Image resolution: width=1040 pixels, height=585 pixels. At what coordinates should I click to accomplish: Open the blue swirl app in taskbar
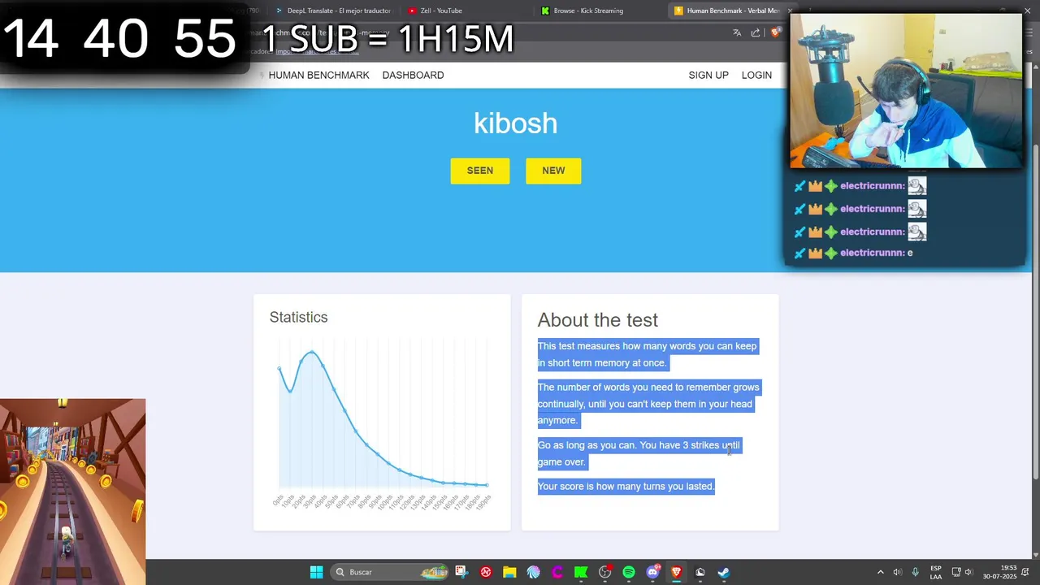tap(534, 572)
